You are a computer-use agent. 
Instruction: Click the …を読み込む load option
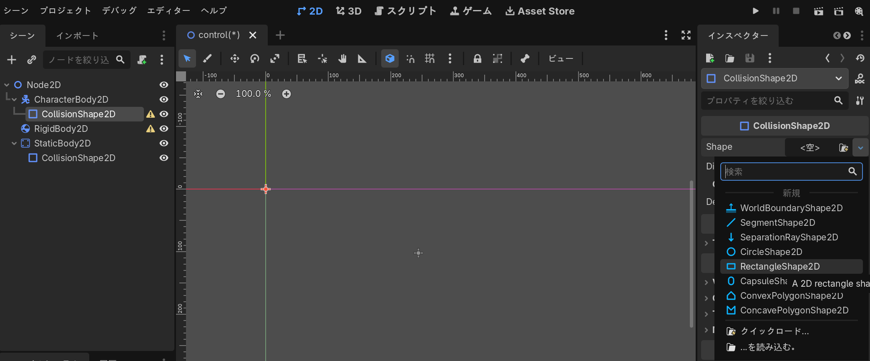[x=791, y=347]
